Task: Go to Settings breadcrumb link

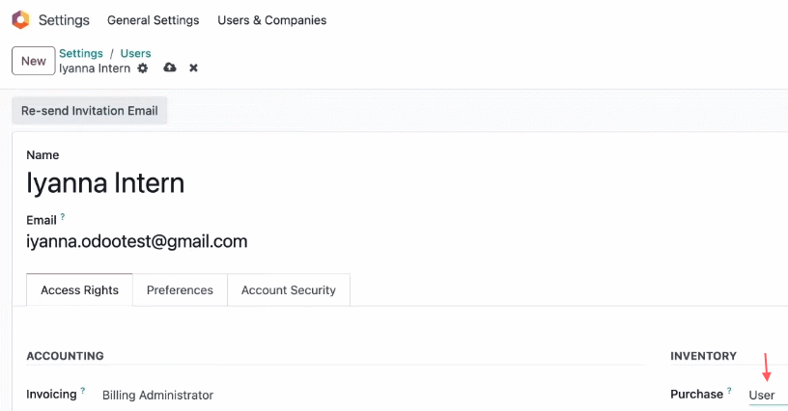Action: point(81,53)
